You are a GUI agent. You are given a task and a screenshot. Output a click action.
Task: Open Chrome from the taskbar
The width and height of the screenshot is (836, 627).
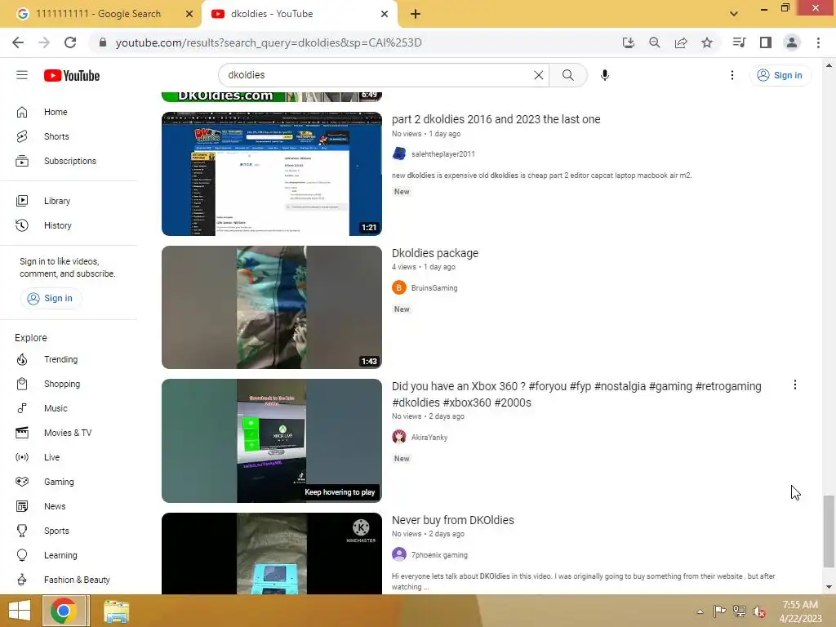tap(64, 611)
